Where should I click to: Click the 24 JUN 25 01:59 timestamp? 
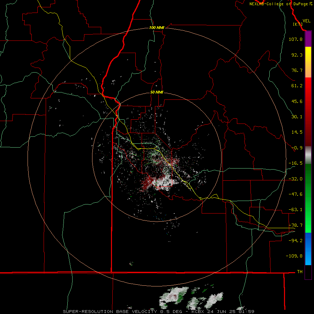click(x=230, y=312)
